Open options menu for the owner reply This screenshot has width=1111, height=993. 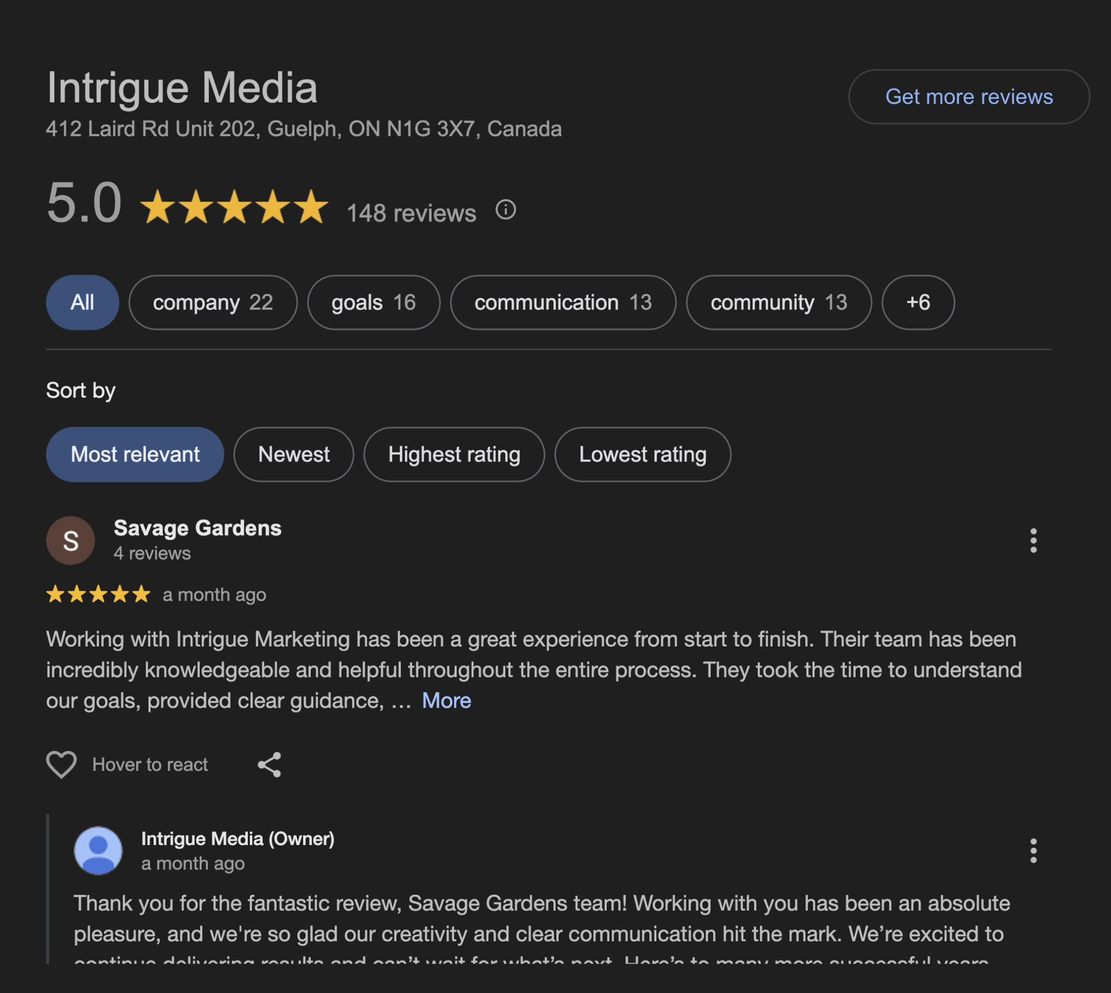click(x=1033, y=851)
